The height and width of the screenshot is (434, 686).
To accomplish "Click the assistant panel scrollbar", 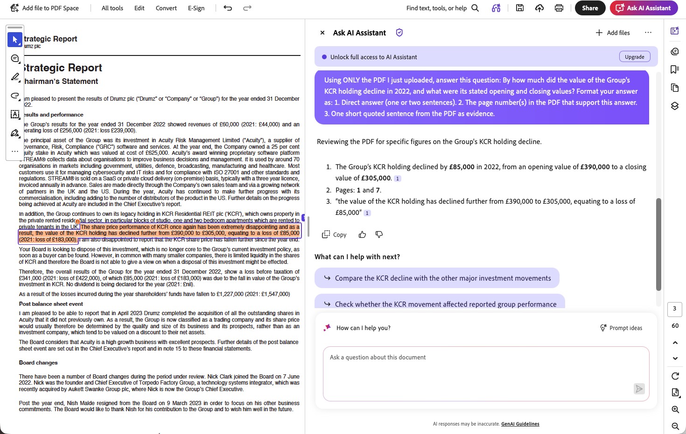I will [659, 244].
